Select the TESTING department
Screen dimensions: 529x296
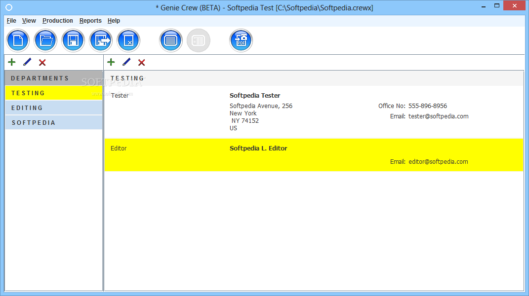tap(54, 93)
